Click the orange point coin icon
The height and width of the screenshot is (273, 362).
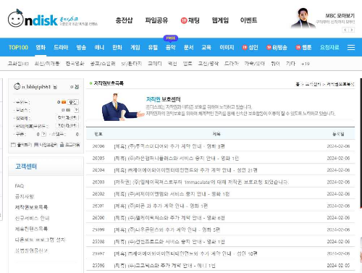point(64,102)
